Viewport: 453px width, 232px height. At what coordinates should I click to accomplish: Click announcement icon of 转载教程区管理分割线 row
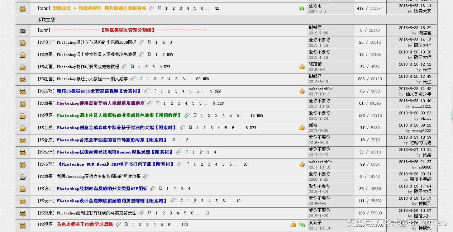pos(23,31)
